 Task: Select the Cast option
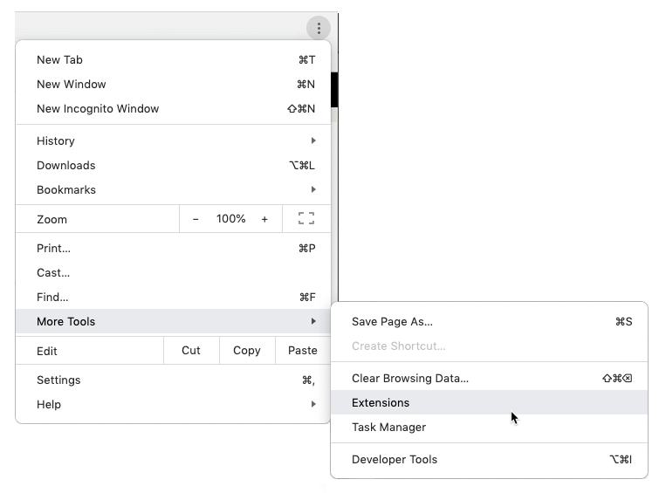tap(53, 272)
